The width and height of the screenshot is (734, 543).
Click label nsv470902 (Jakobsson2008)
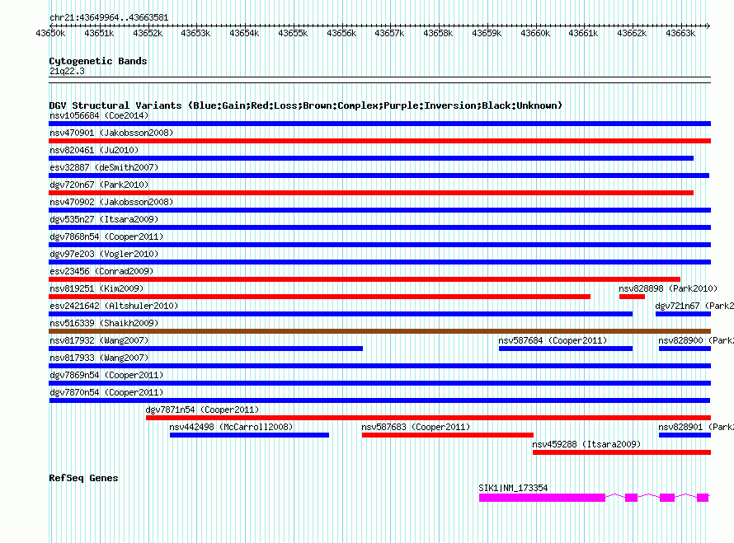111,202
